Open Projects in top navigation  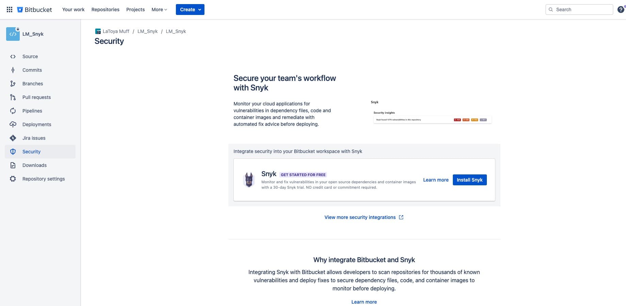point(135,10)
